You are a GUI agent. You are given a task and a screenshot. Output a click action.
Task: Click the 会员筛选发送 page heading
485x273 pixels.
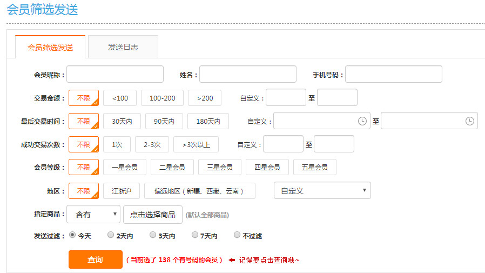42,10
